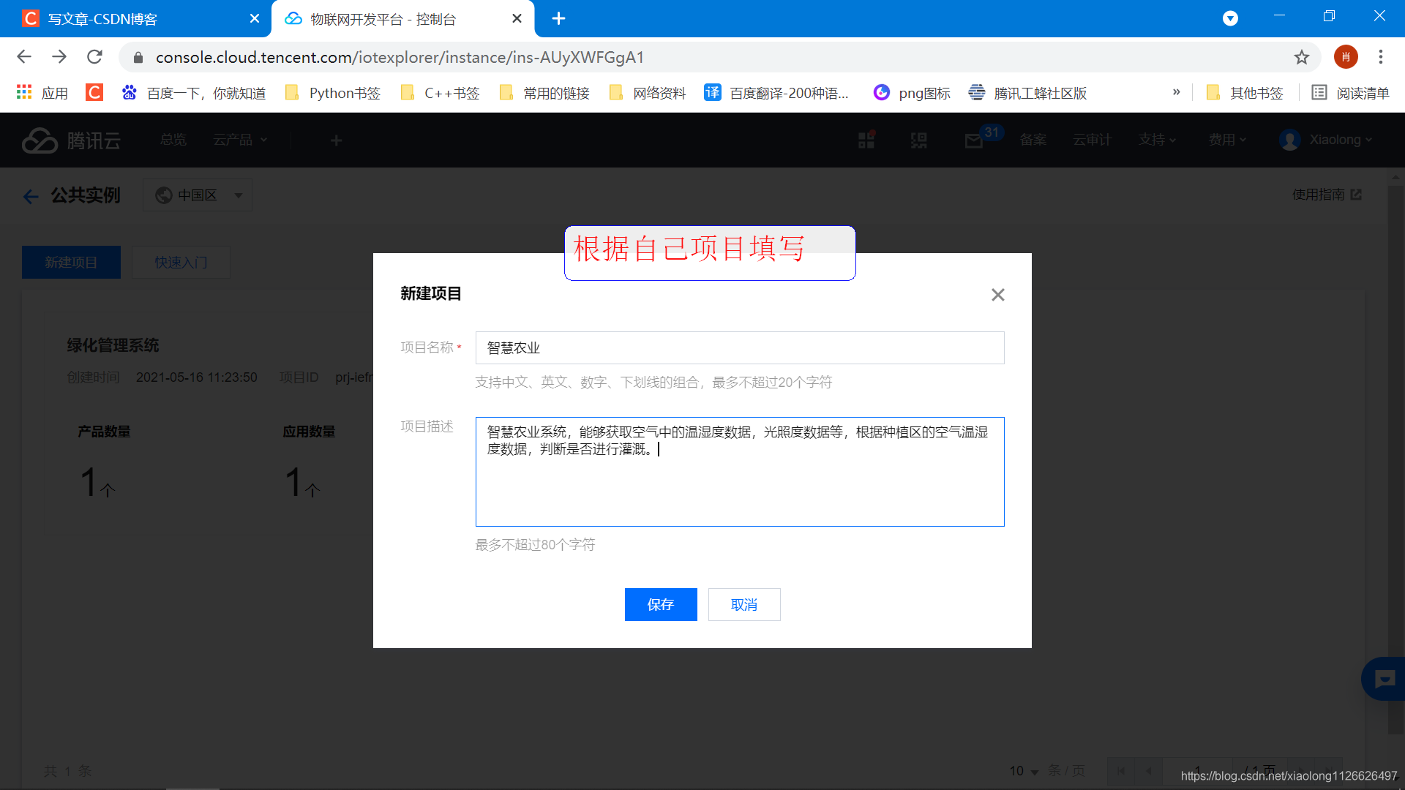Open the 应用 apps grid icon
This screenshot has width=1405, height=790.
click(x=24, y=93)
